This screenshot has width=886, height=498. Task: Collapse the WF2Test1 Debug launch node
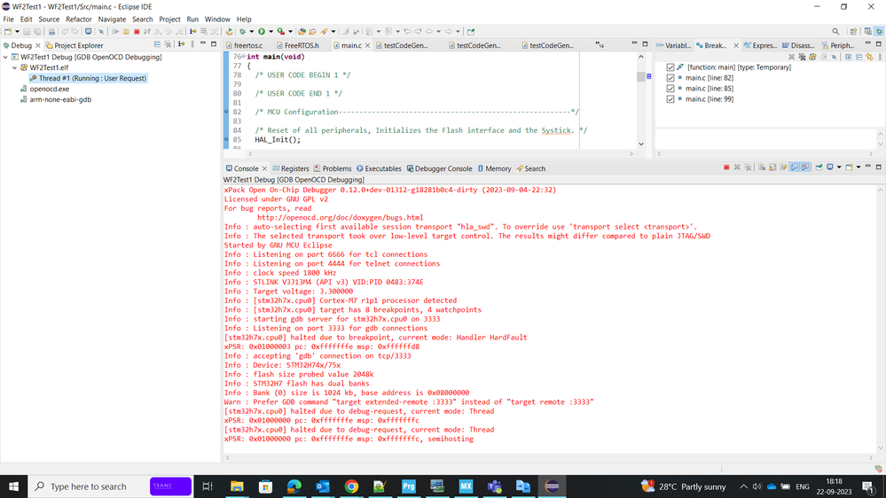pos(6,57)
